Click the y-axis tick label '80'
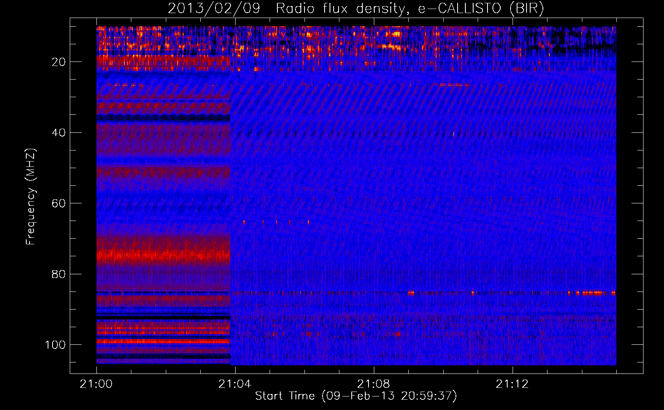The width and height of the screenshot is (664, 410). (x=59, y=274)
